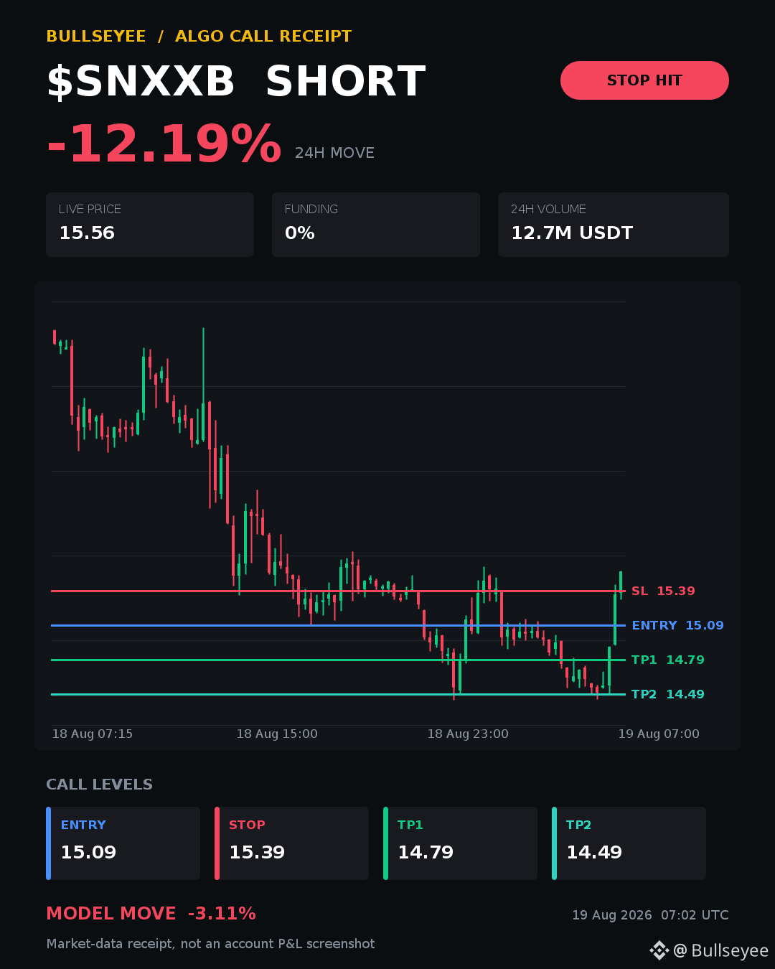Click the 24H MOVE label
The width and height of the screenshot is (775, 969).
pos(334,153)
